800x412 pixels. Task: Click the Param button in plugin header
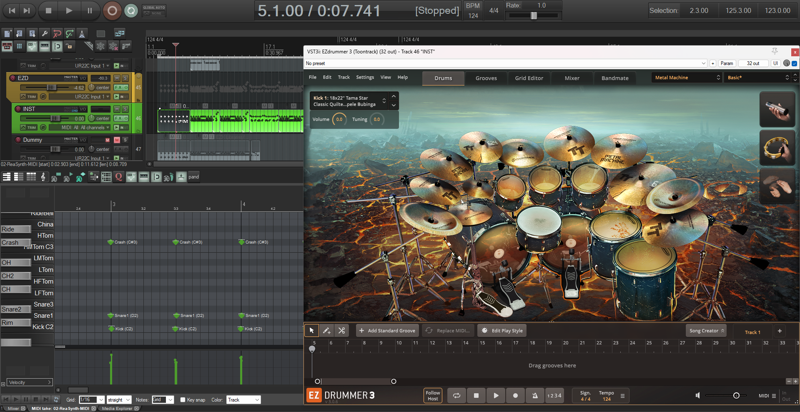pyautogui.click(x=727, y=63)
